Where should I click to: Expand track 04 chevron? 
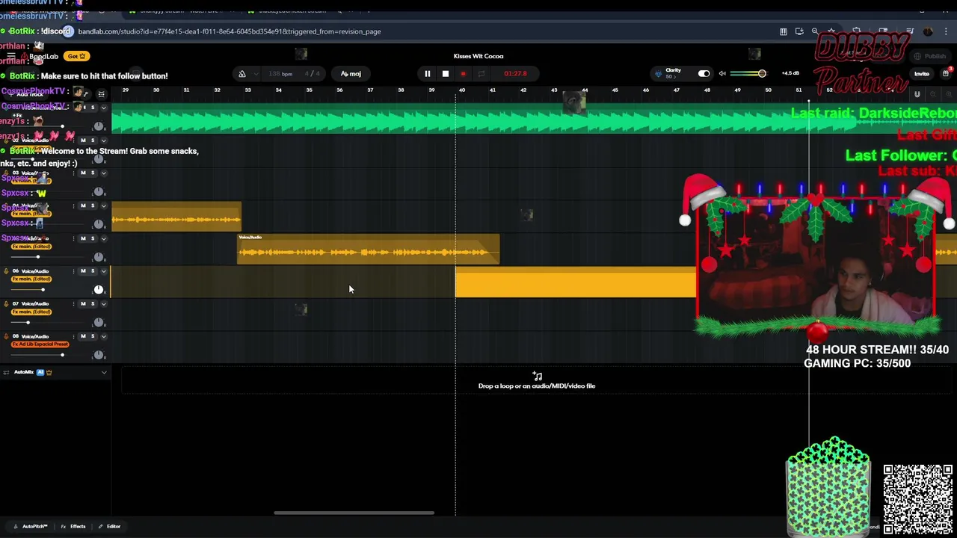tap(104, 206)
